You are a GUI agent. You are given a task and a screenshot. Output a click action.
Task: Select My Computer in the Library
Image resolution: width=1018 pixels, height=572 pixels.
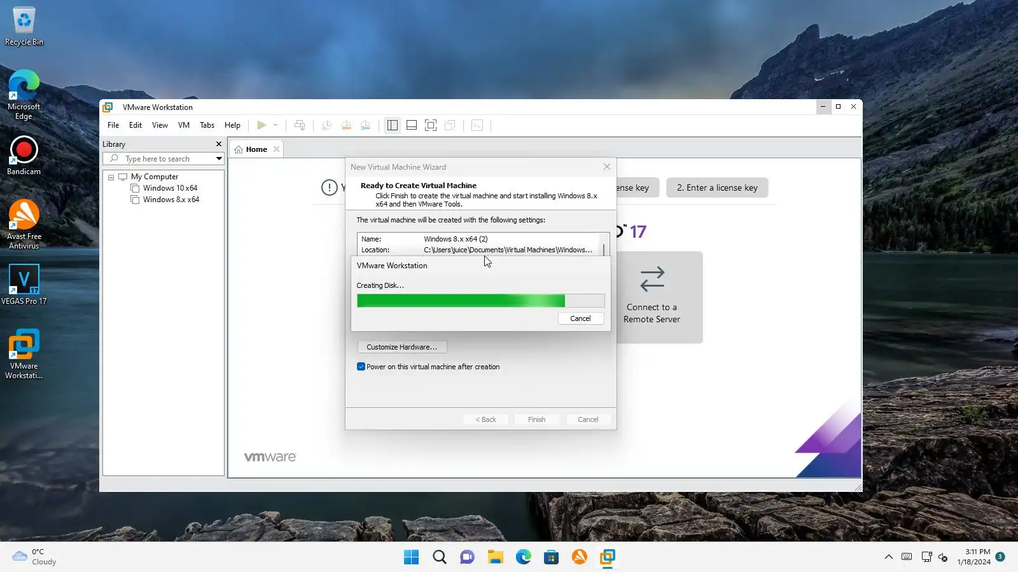pyautogui.click(x=155, y=177)
